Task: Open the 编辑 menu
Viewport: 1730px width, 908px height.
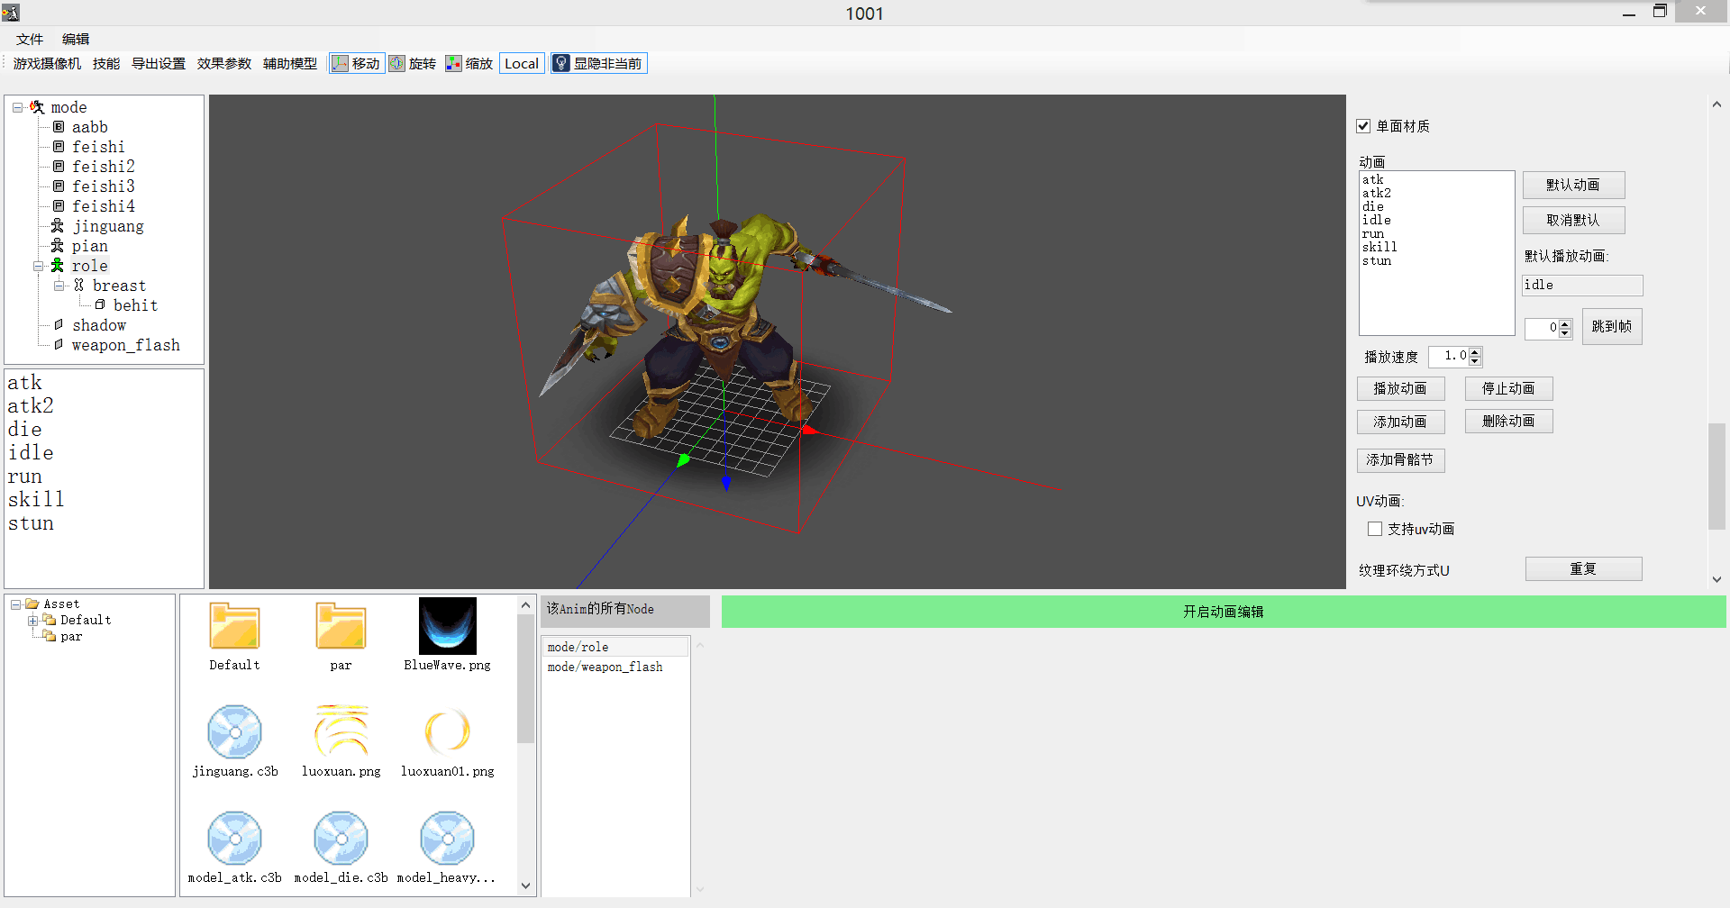Action: 76,39
